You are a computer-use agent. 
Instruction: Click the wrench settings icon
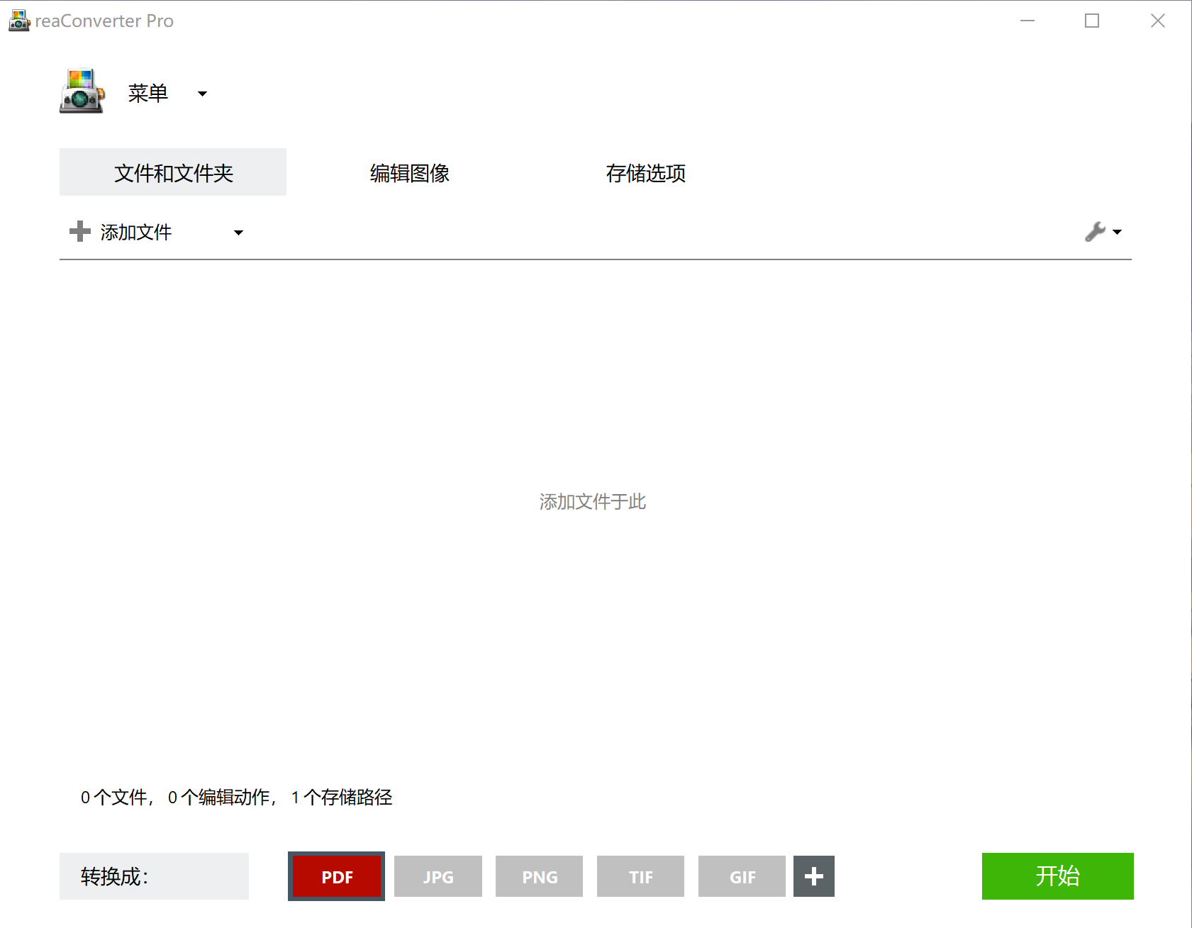pyautogui.click(x=1095, y=231)
